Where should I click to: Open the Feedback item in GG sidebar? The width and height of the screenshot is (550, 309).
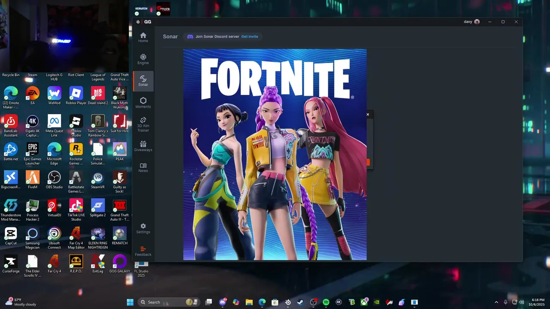pyautogui.click(x=143, y=251)
